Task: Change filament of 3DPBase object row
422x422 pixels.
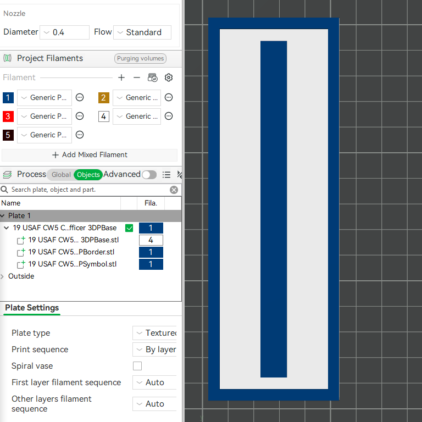Action: click(151, 228)
